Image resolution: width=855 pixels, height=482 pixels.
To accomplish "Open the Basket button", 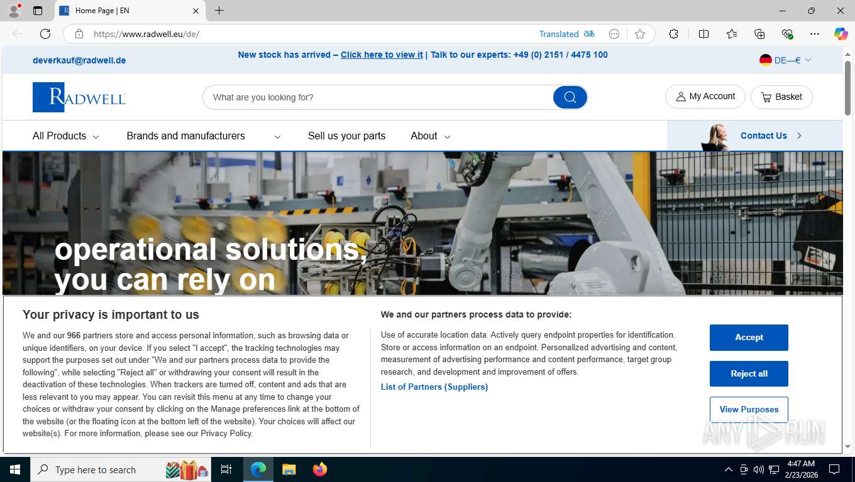I will 781,97.
